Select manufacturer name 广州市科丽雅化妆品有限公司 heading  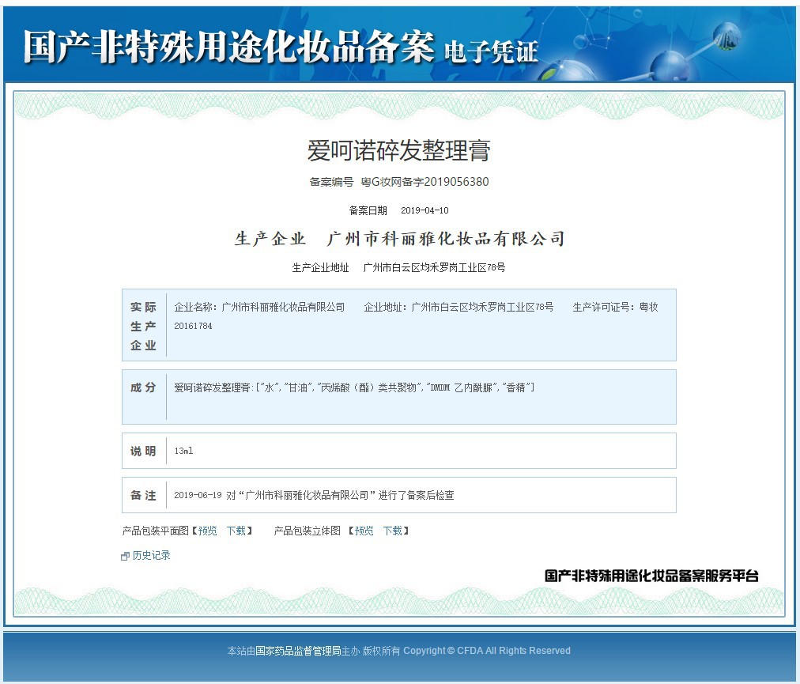(446, 238)
